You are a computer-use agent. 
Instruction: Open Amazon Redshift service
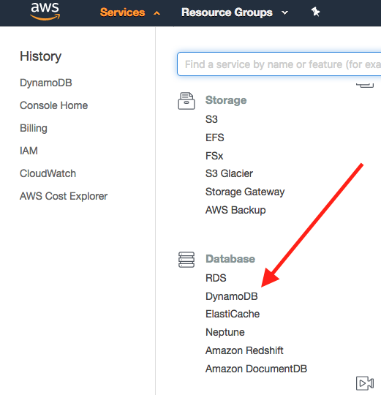coord(244,350)
